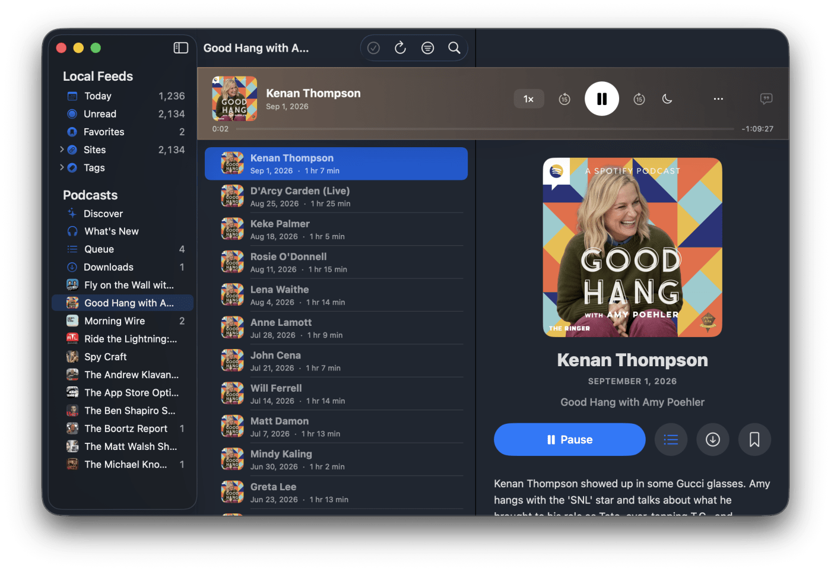Open Favorites in the sidebar

click(123, 132)
